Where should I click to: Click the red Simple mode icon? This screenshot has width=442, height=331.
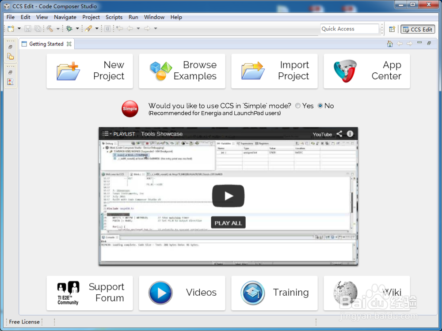tap(130, 109)
